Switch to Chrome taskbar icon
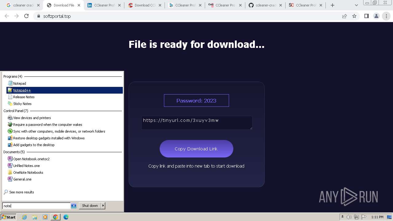Screen dimensions: 393x221 [x=56, y=217]
